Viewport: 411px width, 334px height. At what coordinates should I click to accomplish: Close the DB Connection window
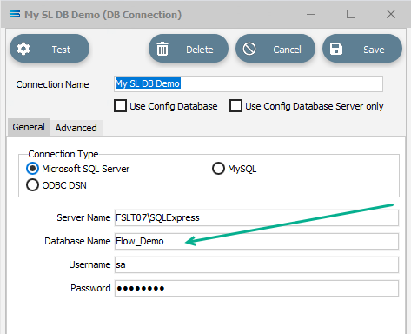tap(391, 14)
